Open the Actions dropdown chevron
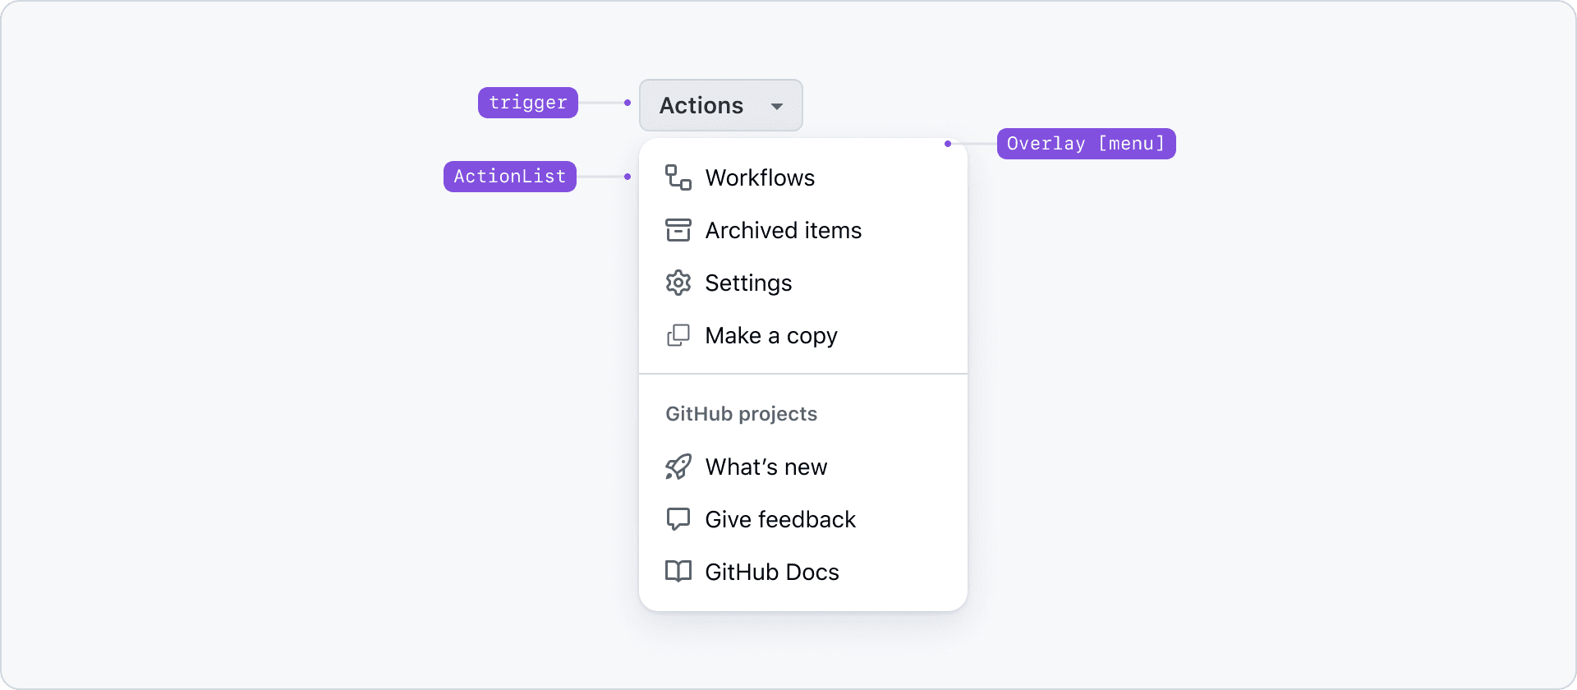Screen dimensions: 1577x690 pyautogui.click(x=775, y=107)
